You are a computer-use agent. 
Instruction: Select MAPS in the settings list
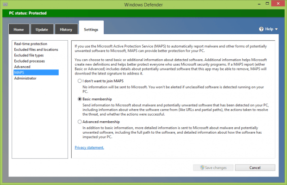pyautogui.click(x=36, y=73)
